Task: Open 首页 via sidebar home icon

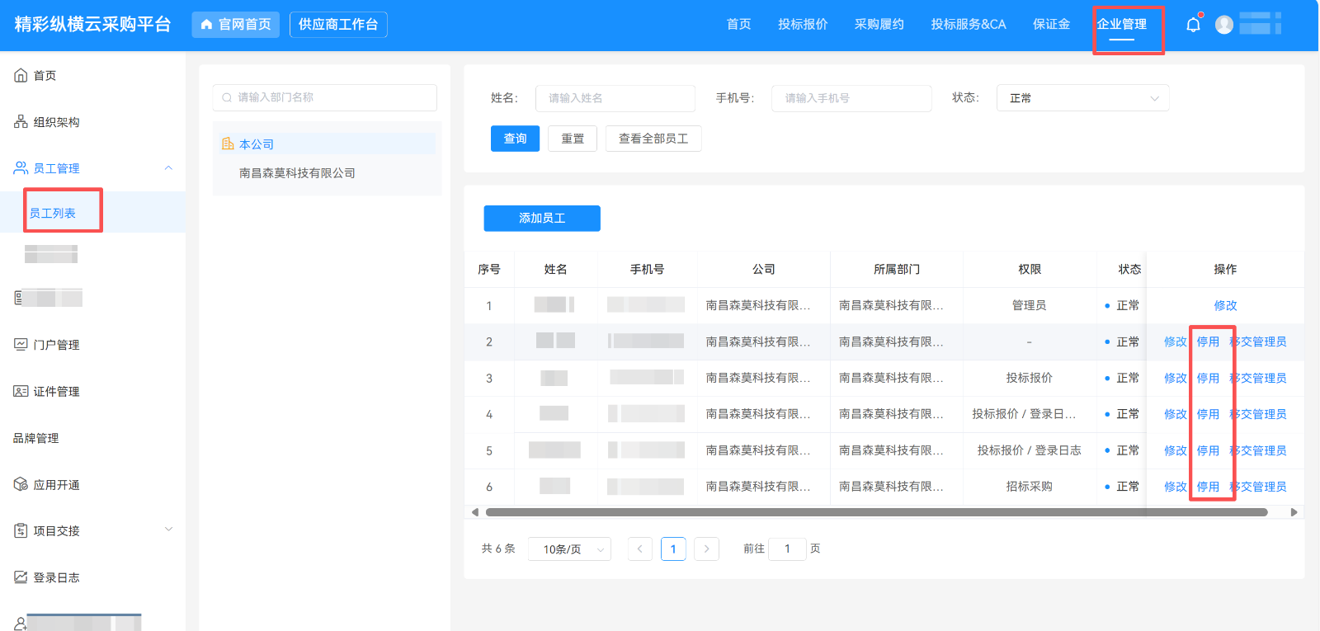Action: click(x=21, y=75)
